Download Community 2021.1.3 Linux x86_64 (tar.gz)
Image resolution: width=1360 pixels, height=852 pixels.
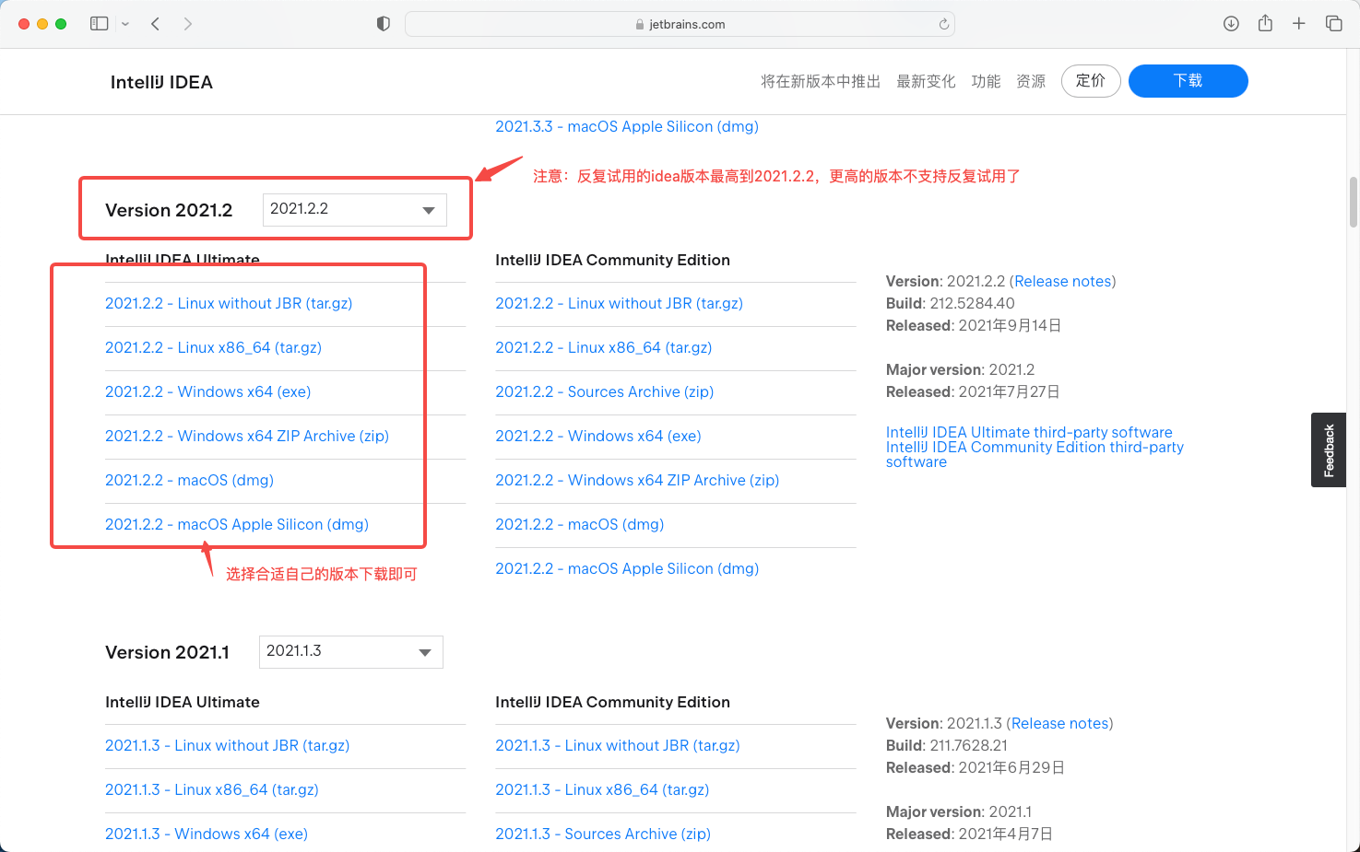pyautogui.click(x=602, y=789)
